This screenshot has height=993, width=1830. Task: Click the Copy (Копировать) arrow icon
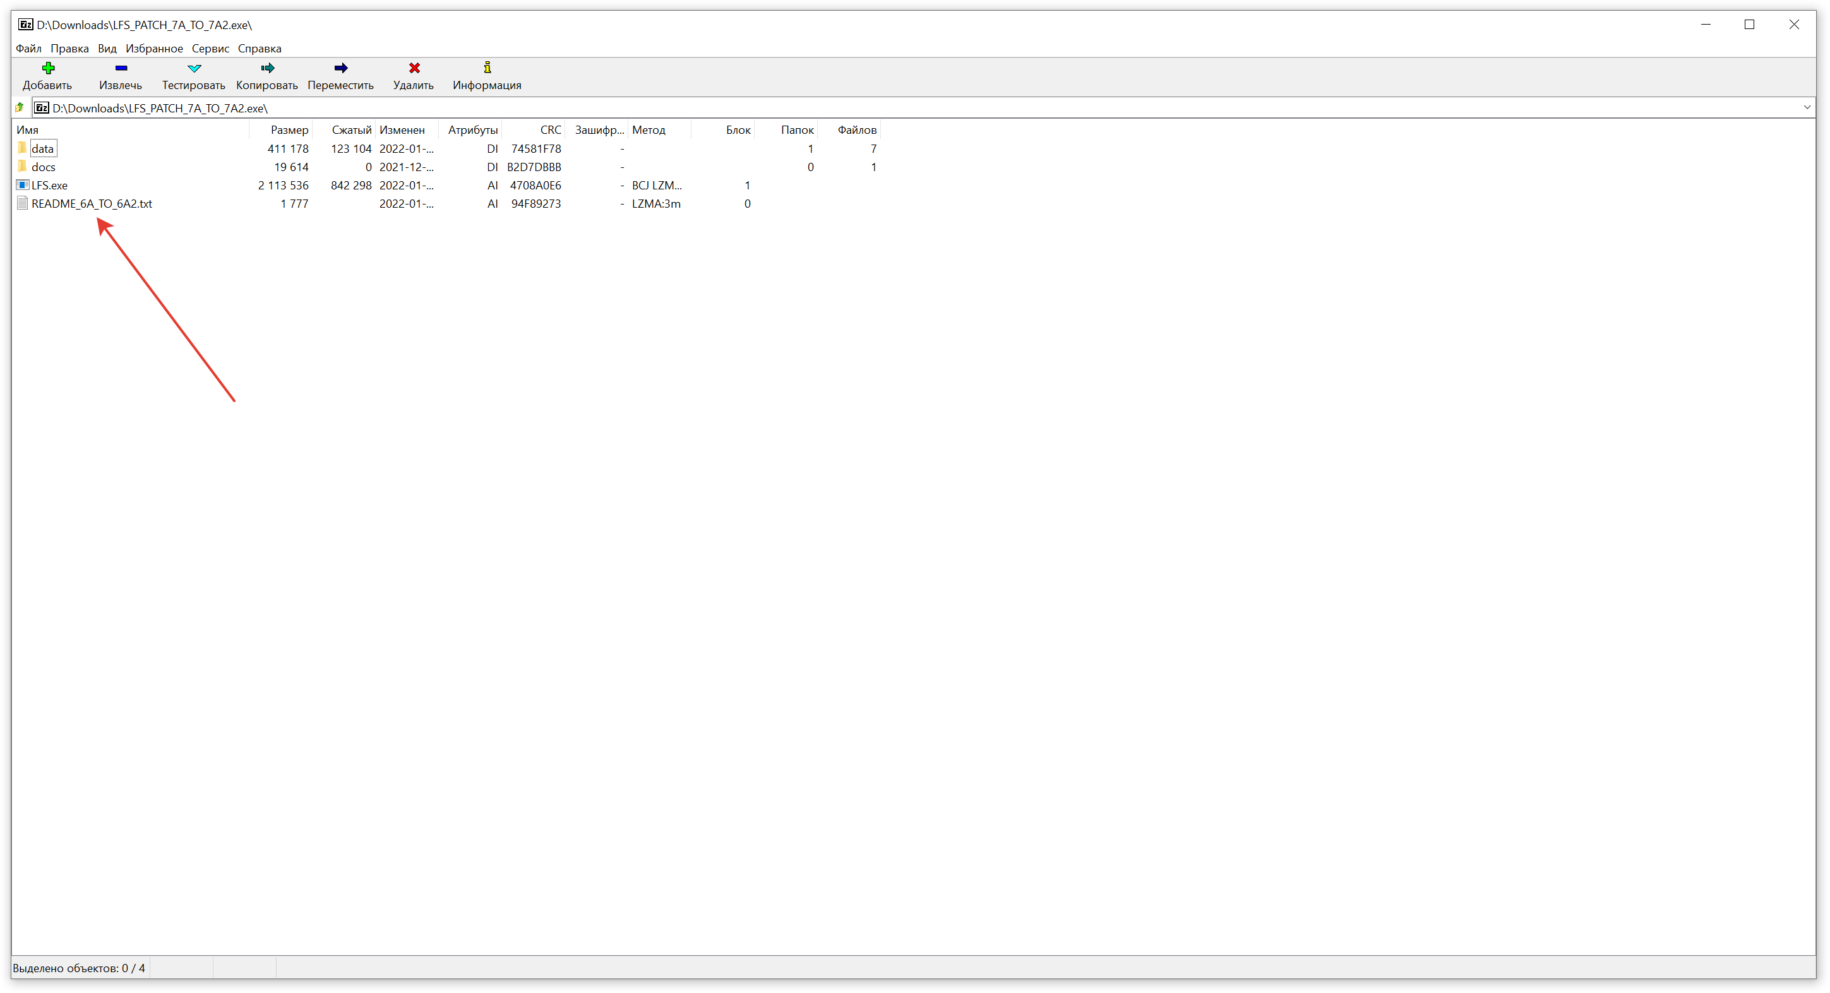tap(267, 68)
